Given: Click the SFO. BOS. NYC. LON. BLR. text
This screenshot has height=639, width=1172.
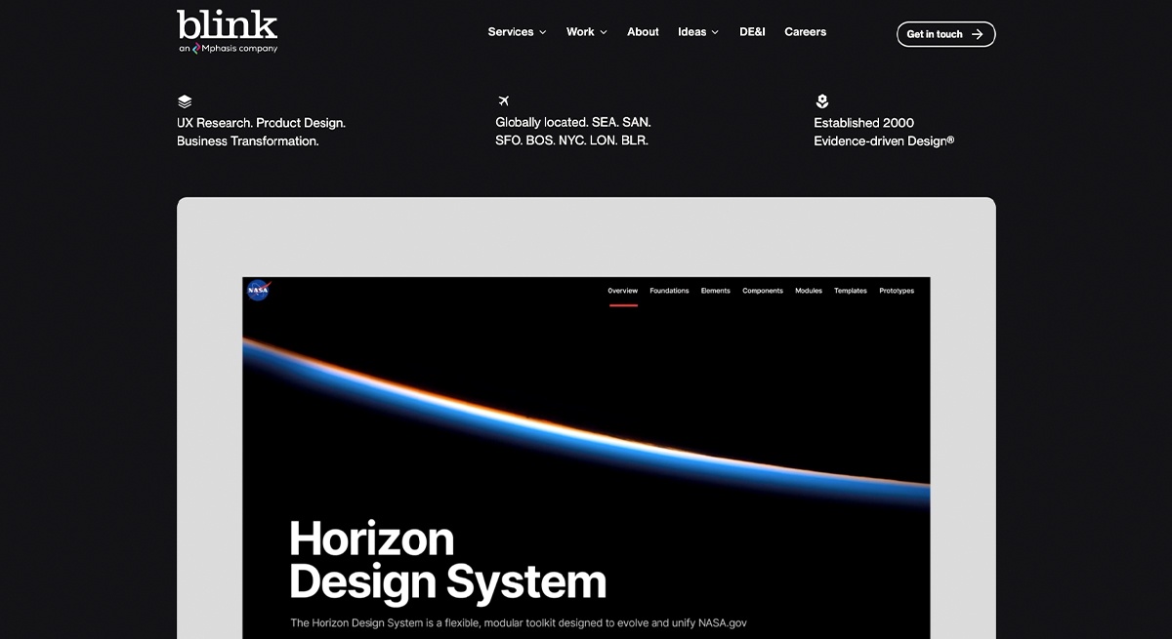Looking at the screenshot, I should click(x=571, y=141).
